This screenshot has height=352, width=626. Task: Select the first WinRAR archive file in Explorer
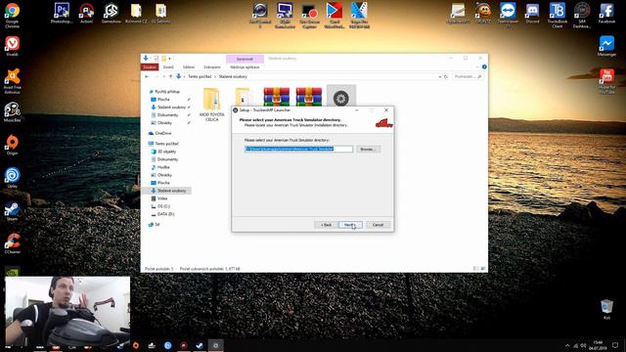[276, 97]
